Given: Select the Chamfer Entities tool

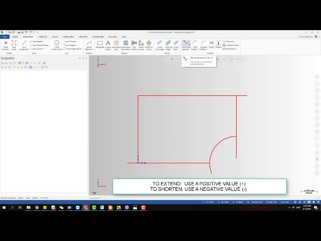Looking at the screenshot, I should (x=204, y=45).
